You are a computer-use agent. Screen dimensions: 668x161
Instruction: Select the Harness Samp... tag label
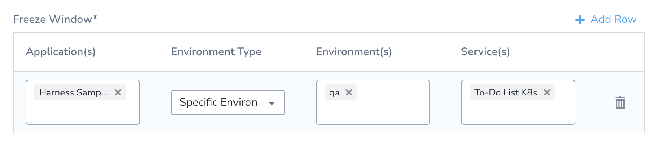pyautogui.click(x=73, y=92)
